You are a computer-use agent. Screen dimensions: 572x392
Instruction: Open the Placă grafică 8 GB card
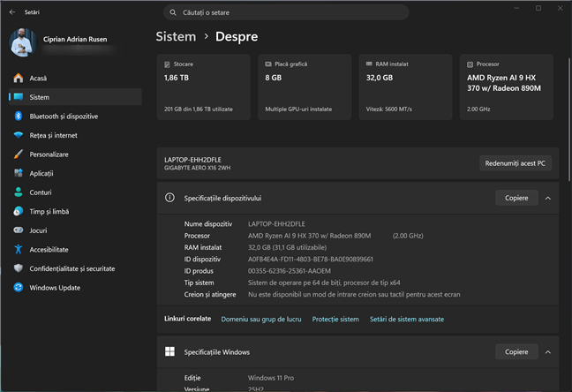(x=305, y=87)
